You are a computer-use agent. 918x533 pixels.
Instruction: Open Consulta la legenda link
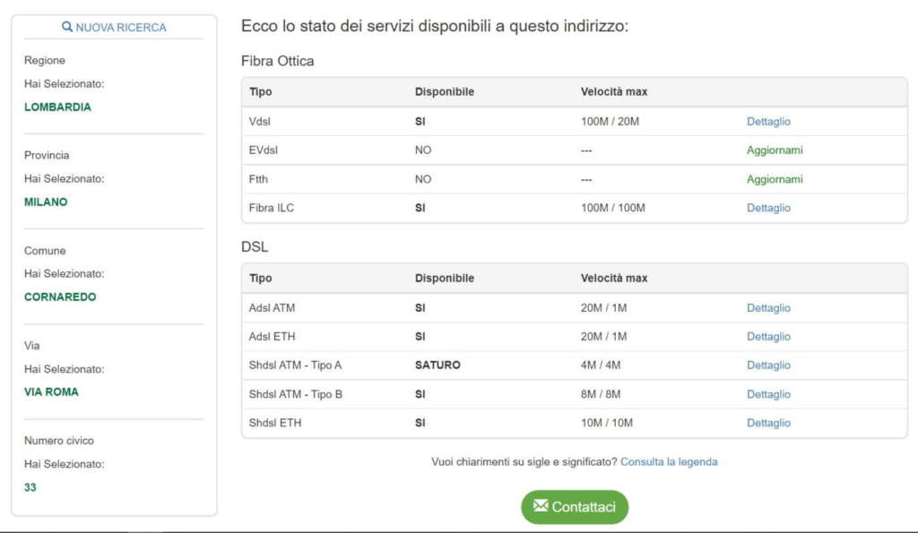coord(669,462)
